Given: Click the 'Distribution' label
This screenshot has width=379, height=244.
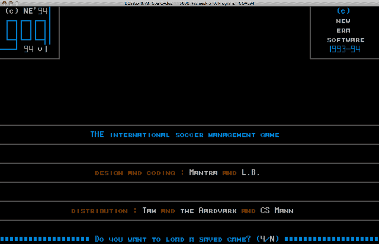Looking at the screenshot, I should pyautogui.click(x=99, y=211).
